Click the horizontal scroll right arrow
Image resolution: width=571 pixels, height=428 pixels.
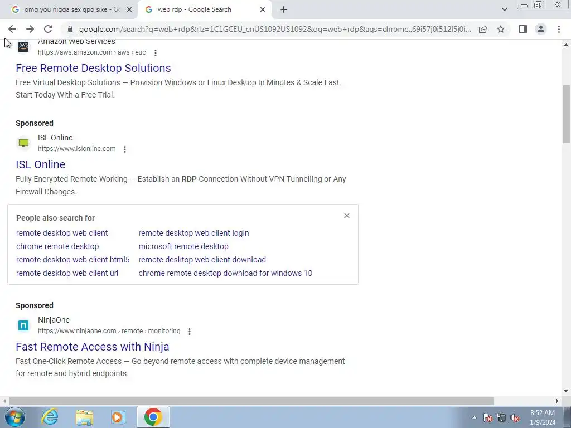[x=557, y=401]
